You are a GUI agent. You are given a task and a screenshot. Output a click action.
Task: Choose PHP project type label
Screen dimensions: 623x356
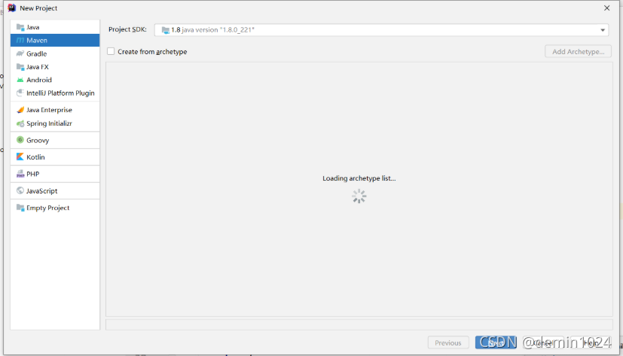click(33, 174)
